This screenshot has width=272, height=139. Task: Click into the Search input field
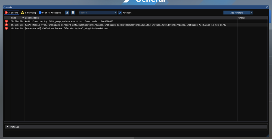pyautogui.click(x=96, y=13)
